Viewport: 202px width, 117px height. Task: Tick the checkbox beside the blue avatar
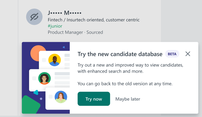[x=50, y=97]
